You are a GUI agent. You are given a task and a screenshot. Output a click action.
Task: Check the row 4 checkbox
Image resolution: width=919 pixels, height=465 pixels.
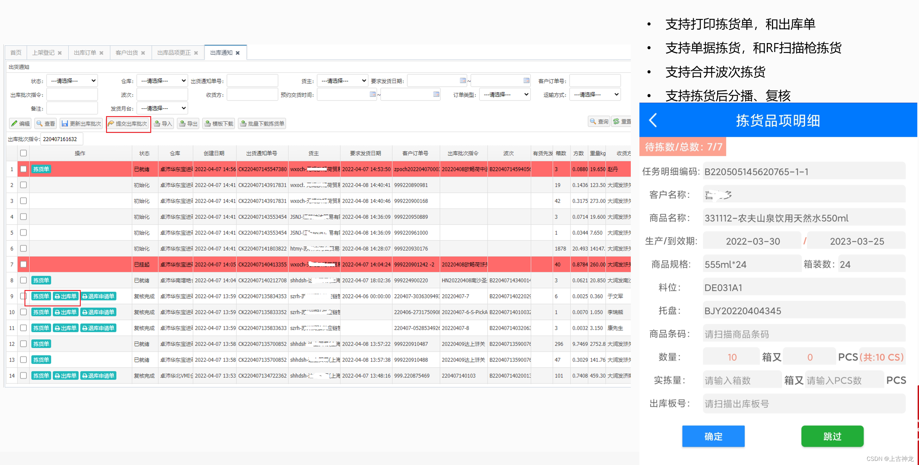(x=23, y=217)
